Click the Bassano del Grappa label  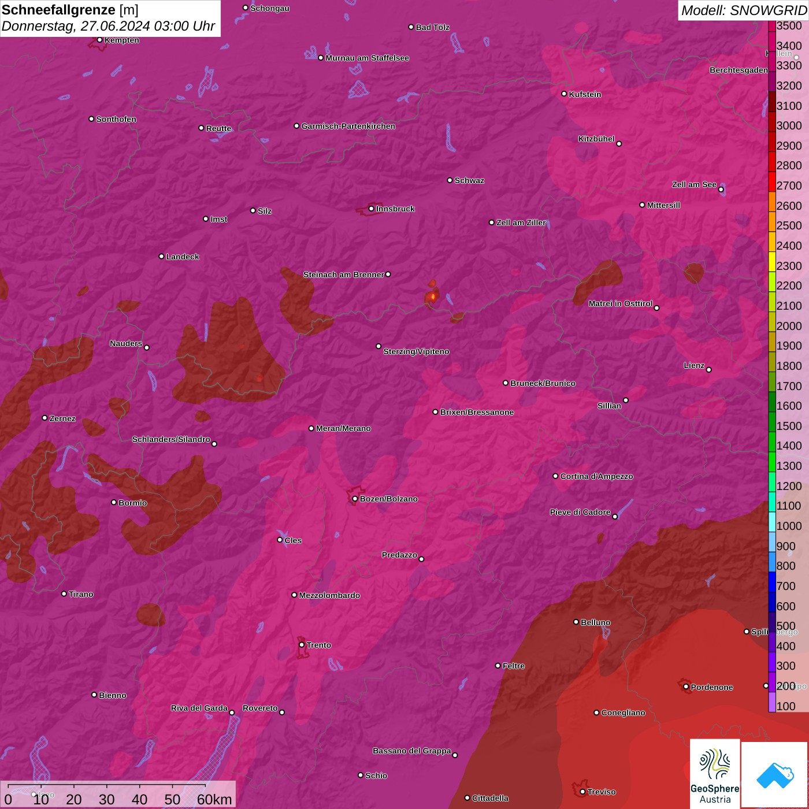coord(412,751)
